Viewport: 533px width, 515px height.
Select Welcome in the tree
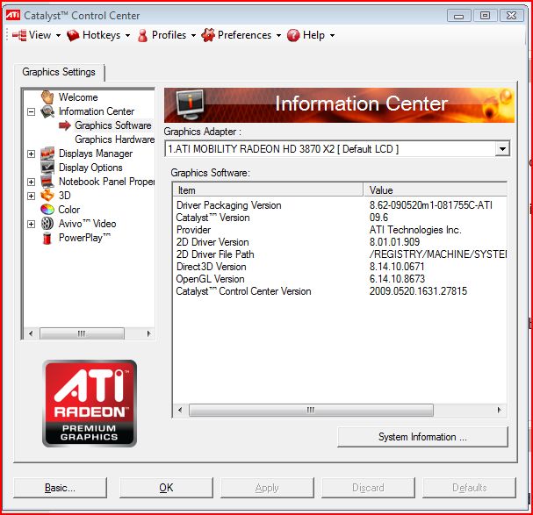coord(78,97)
